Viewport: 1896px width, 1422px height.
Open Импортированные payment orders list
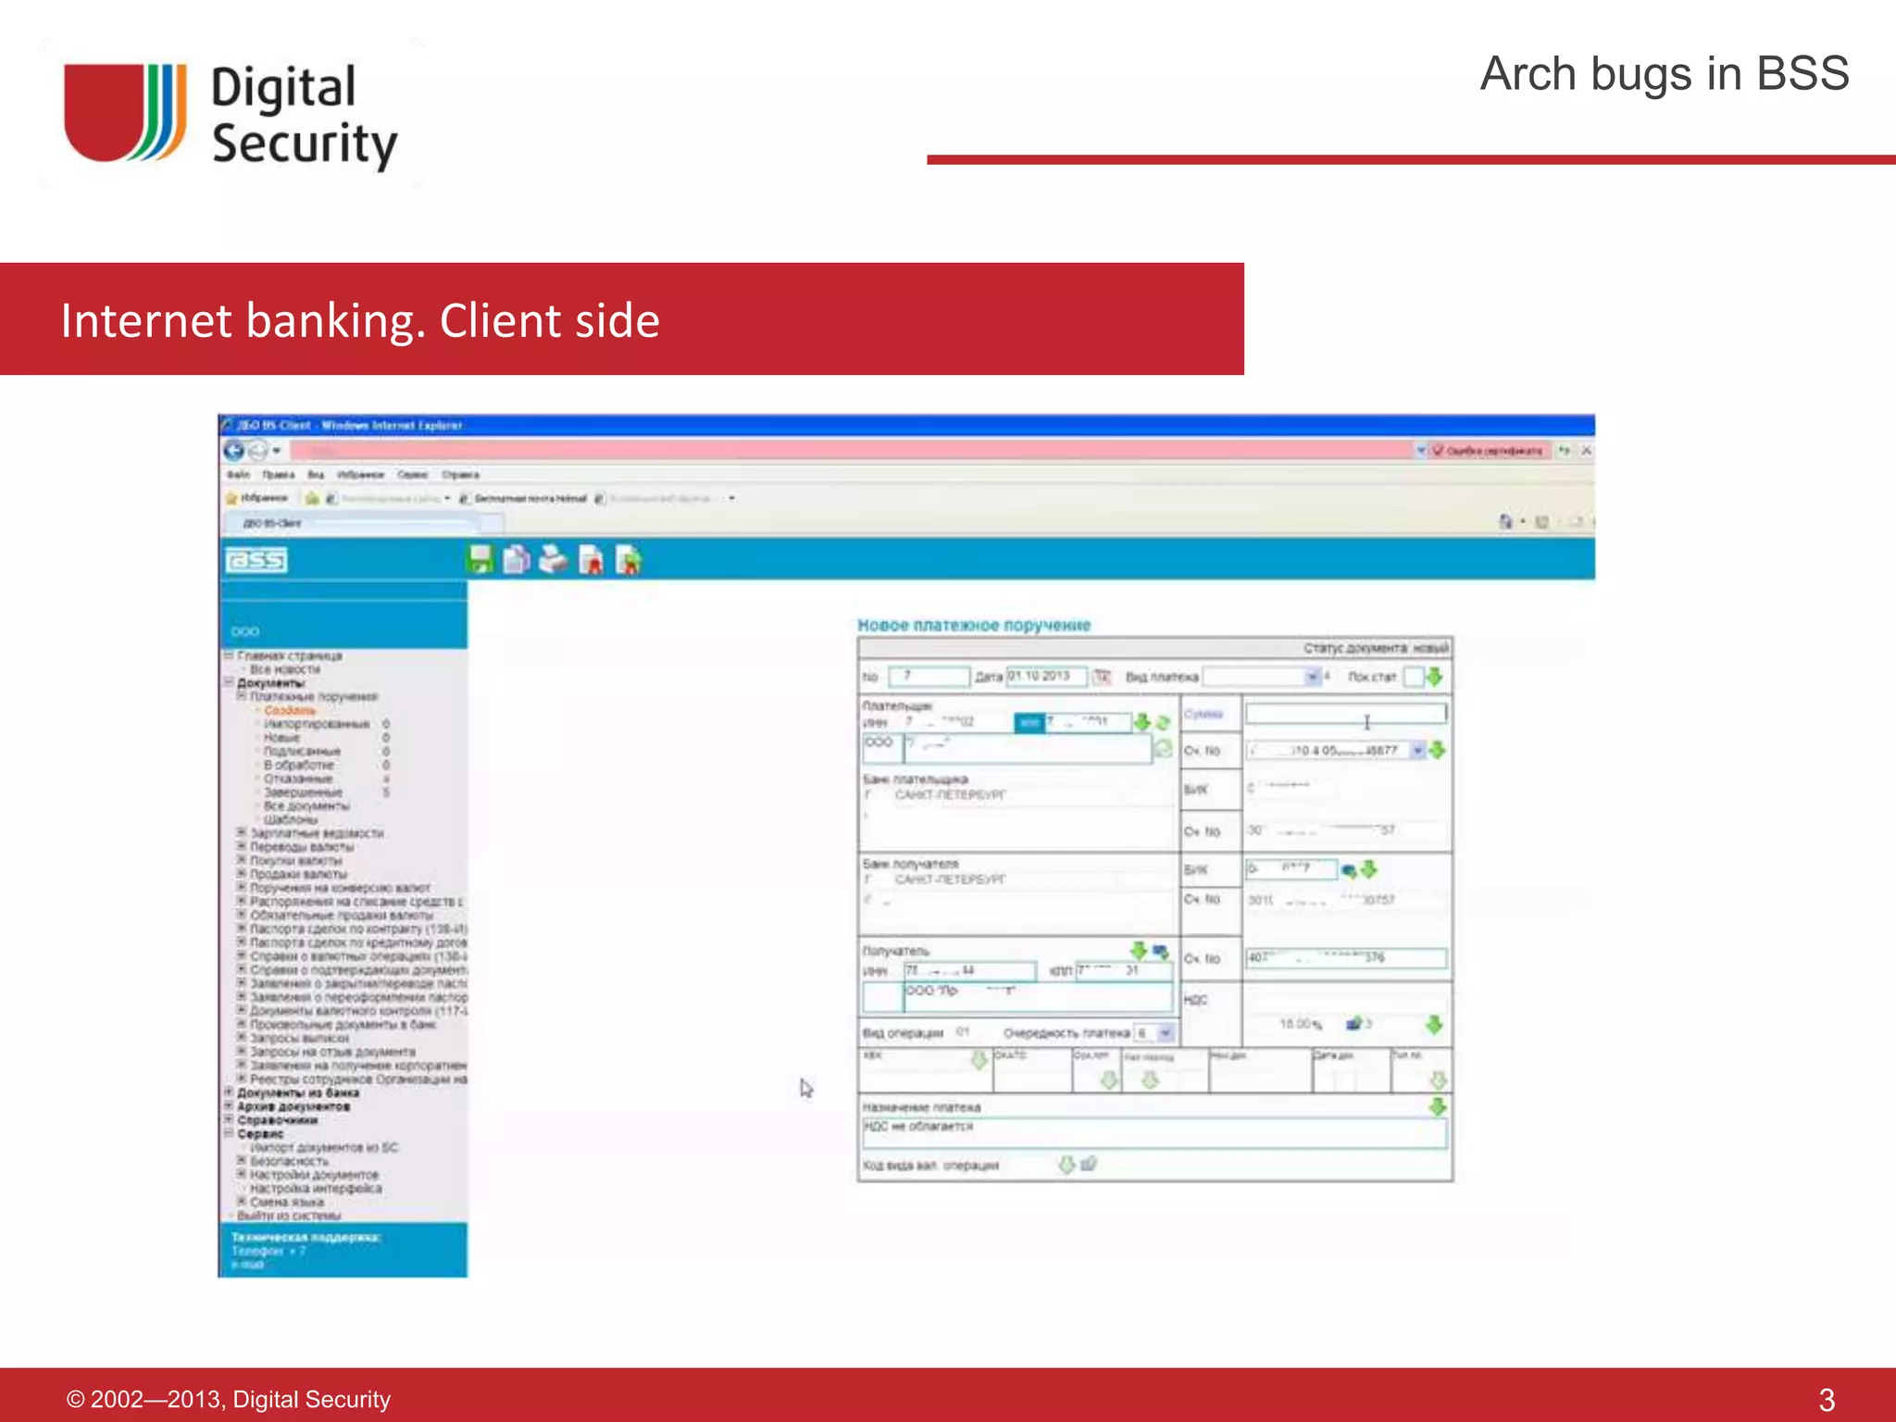317,724
